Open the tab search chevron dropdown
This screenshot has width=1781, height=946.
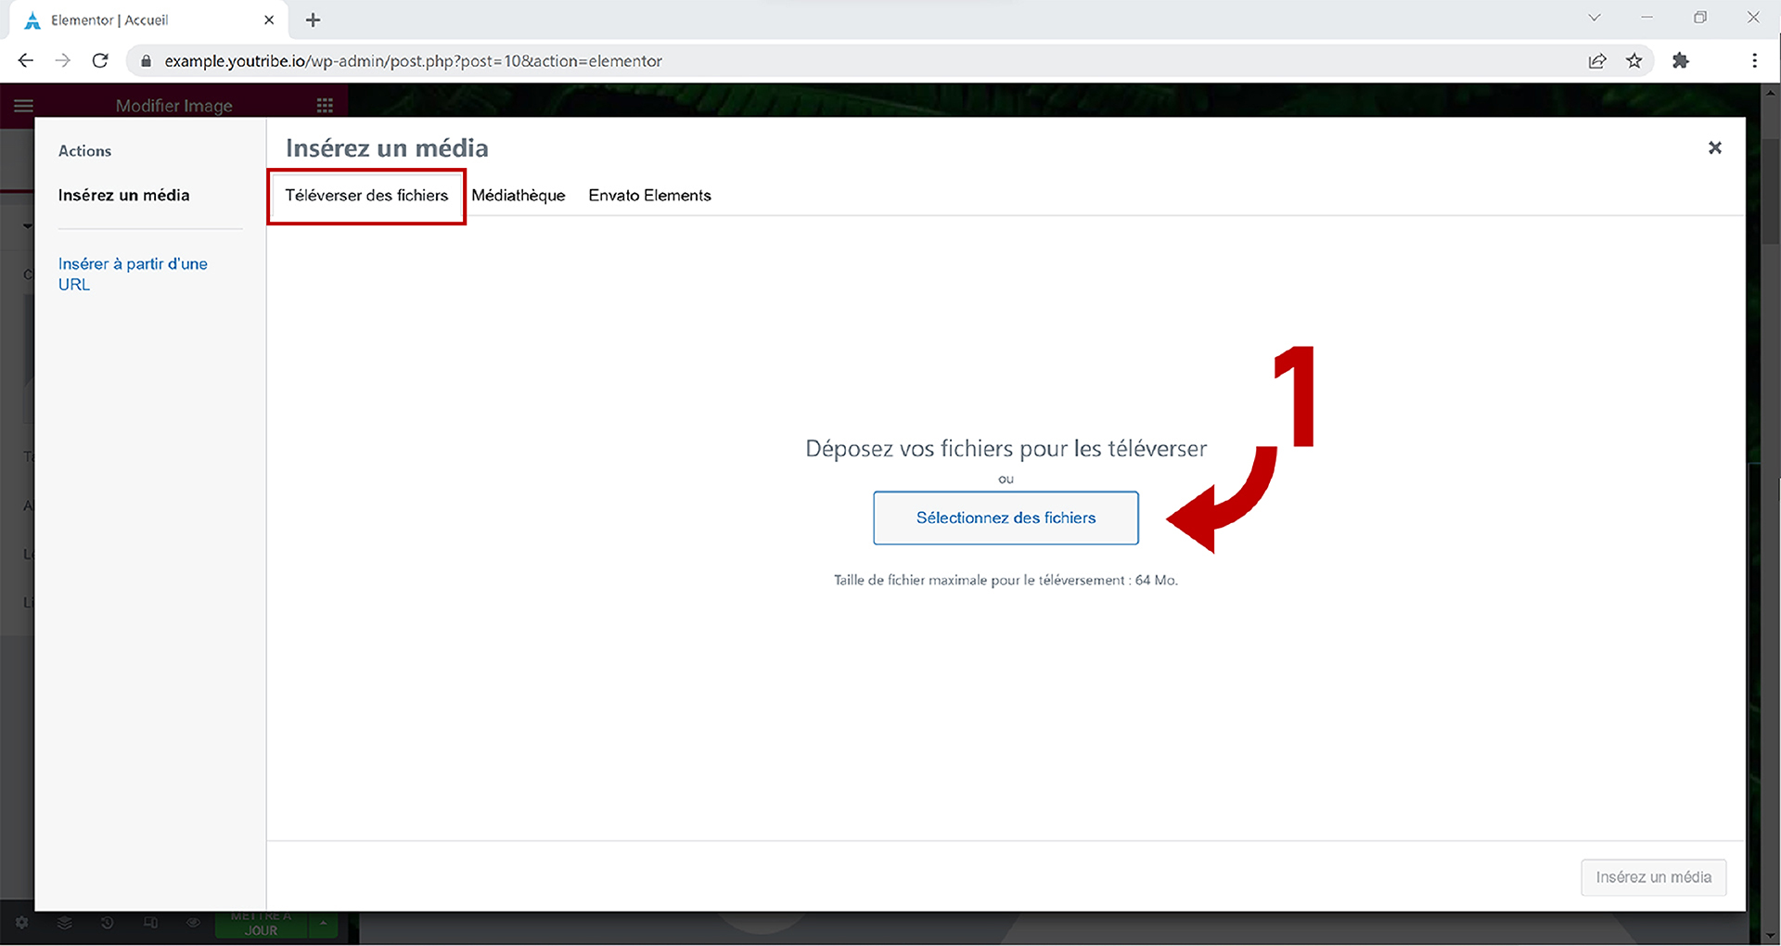[1594, 18]
